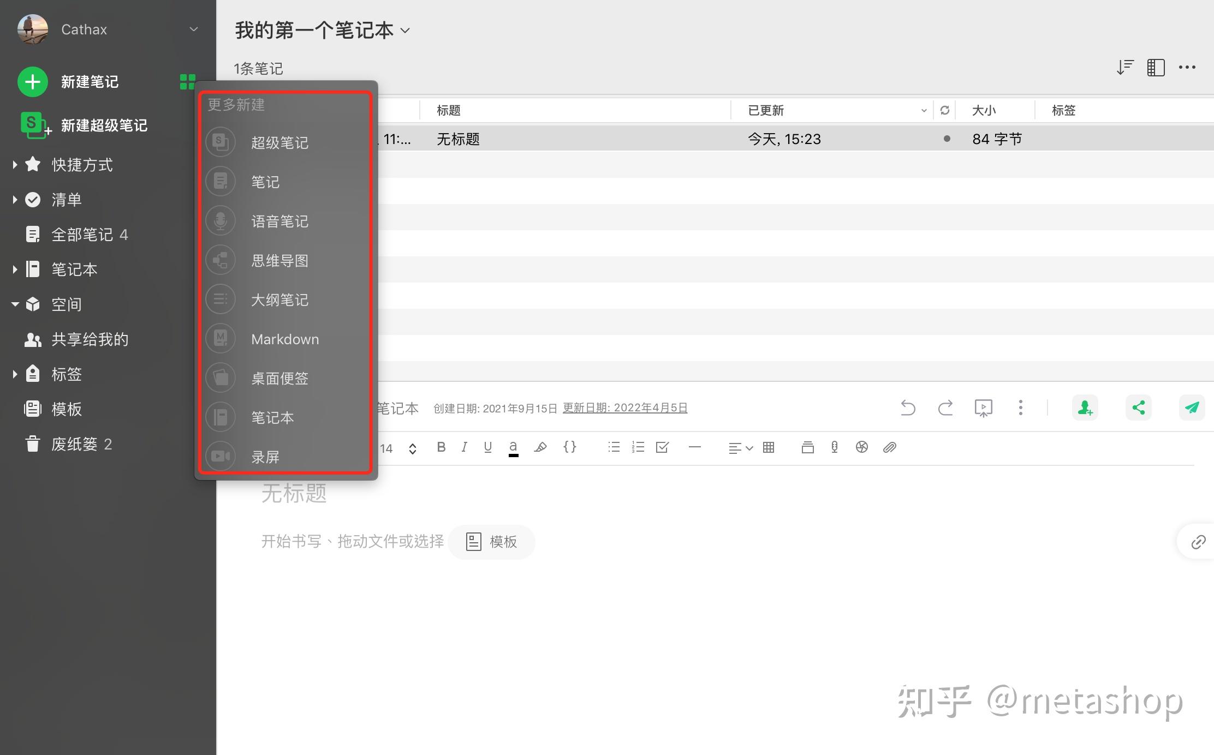Viewport: 1214px width, 755px height.
Task: Select Markdown from the new menu
Action: 284,339
